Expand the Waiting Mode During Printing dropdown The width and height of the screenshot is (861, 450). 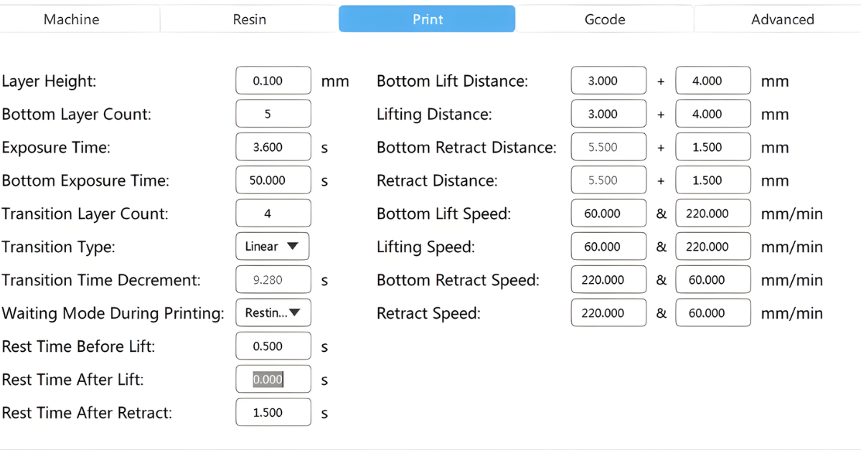click(x=273, y=313)
